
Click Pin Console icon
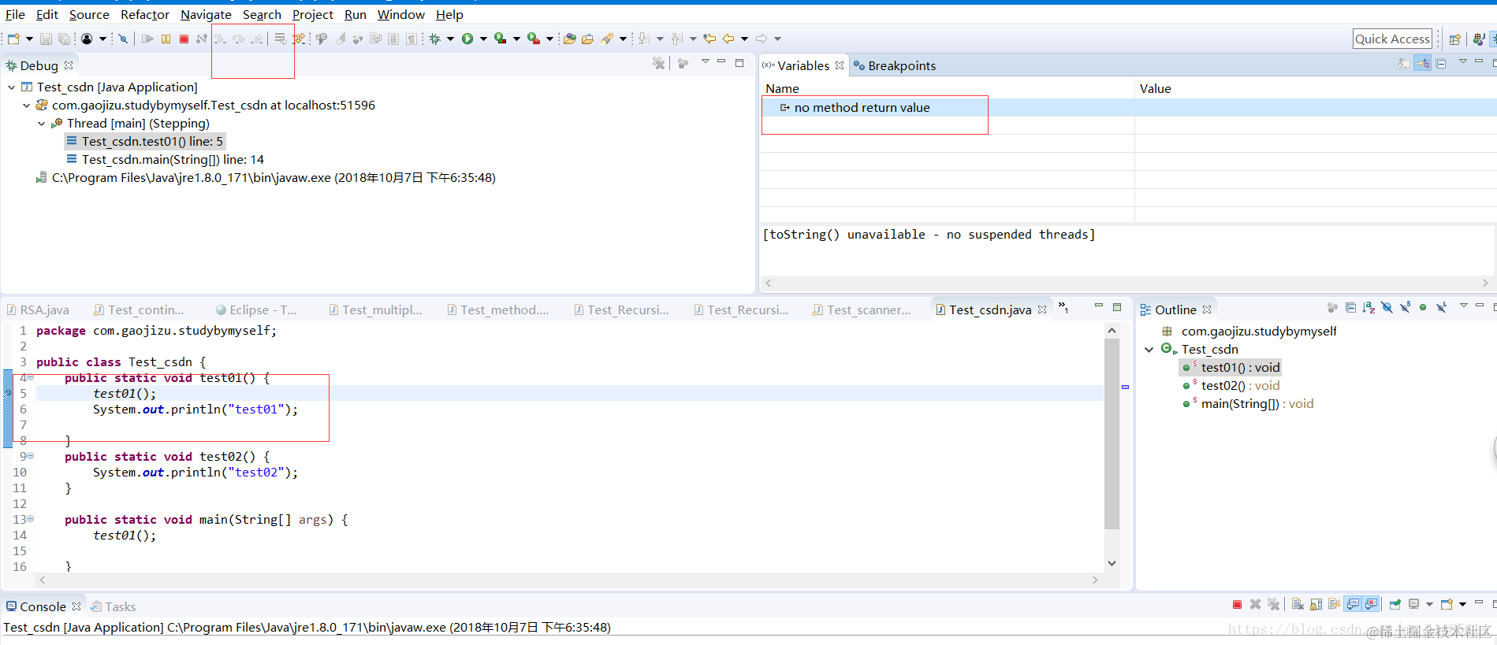tap(1395, 604)
